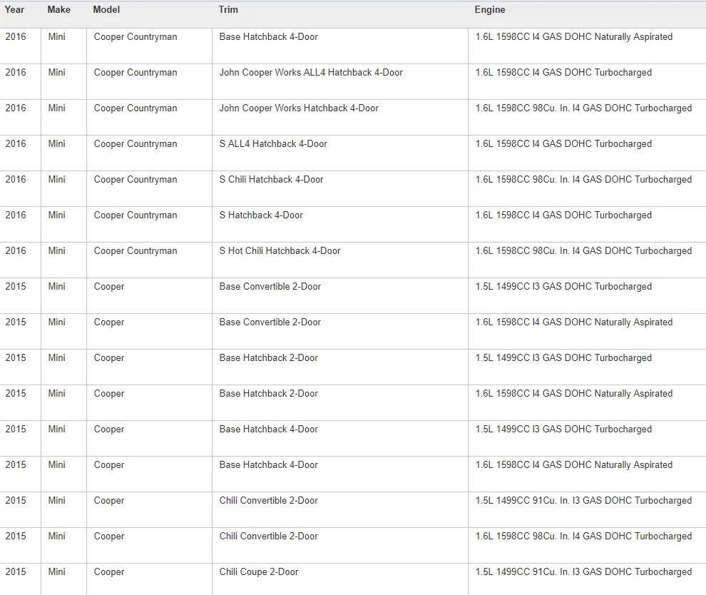706x595 pixels.
Task: Click Cooper model in Chili Coupe 2-Door row
Action: [108, 572]
